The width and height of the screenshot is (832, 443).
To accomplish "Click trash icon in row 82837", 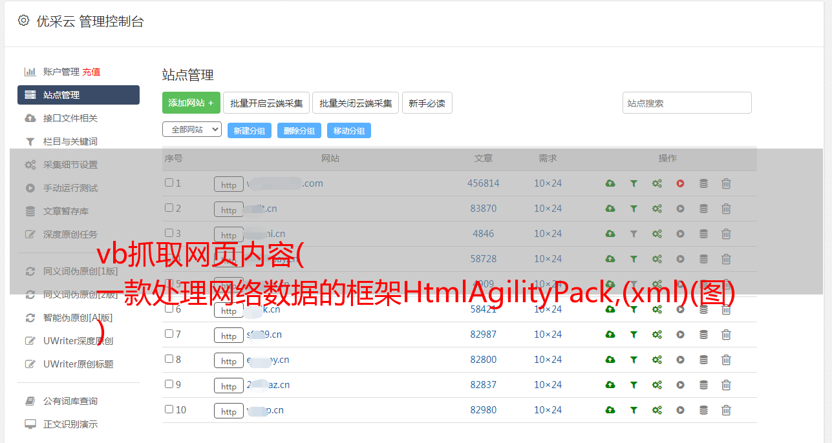I will click(726, 385).
